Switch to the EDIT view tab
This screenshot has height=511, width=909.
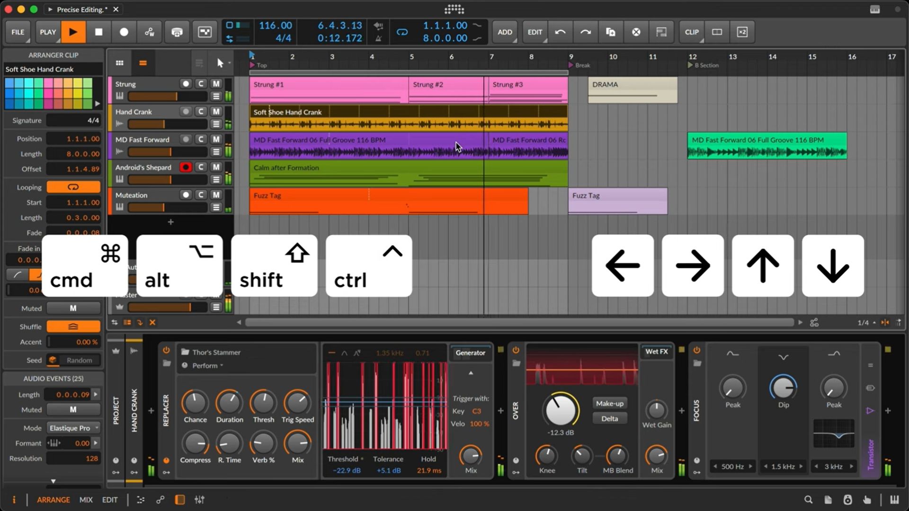coord(110,500)
